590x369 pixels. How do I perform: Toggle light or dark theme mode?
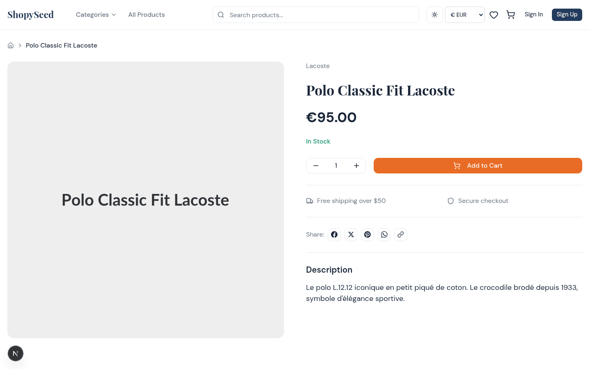point(434,14)
